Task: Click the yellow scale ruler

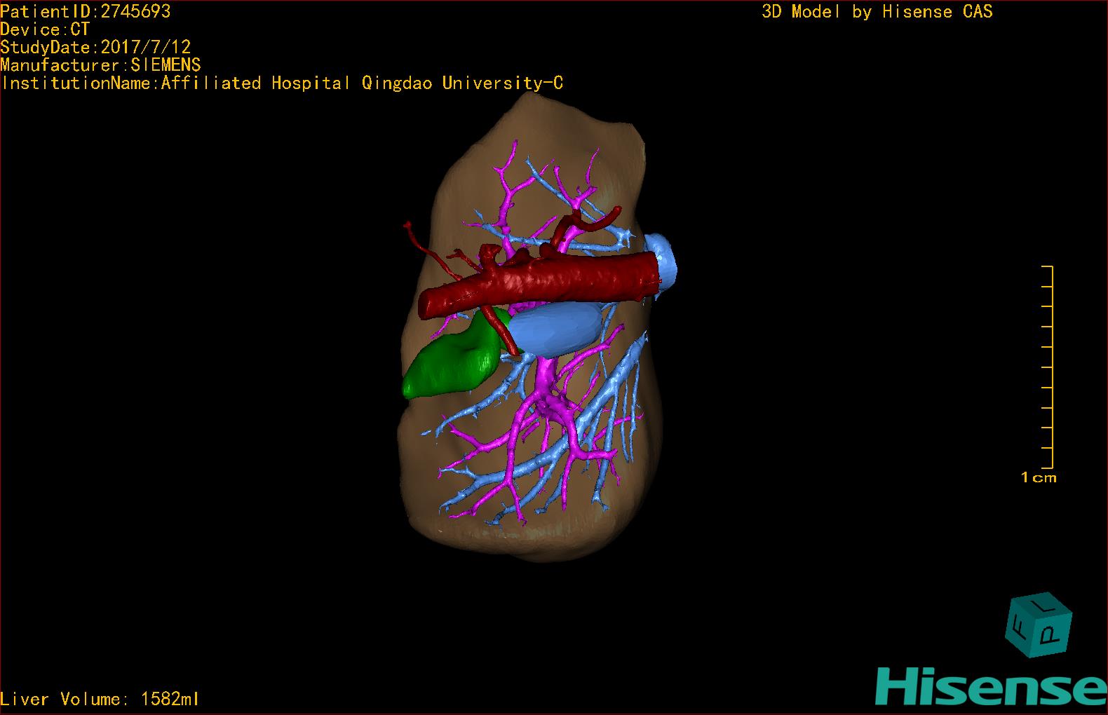Action: point(1047,367)
